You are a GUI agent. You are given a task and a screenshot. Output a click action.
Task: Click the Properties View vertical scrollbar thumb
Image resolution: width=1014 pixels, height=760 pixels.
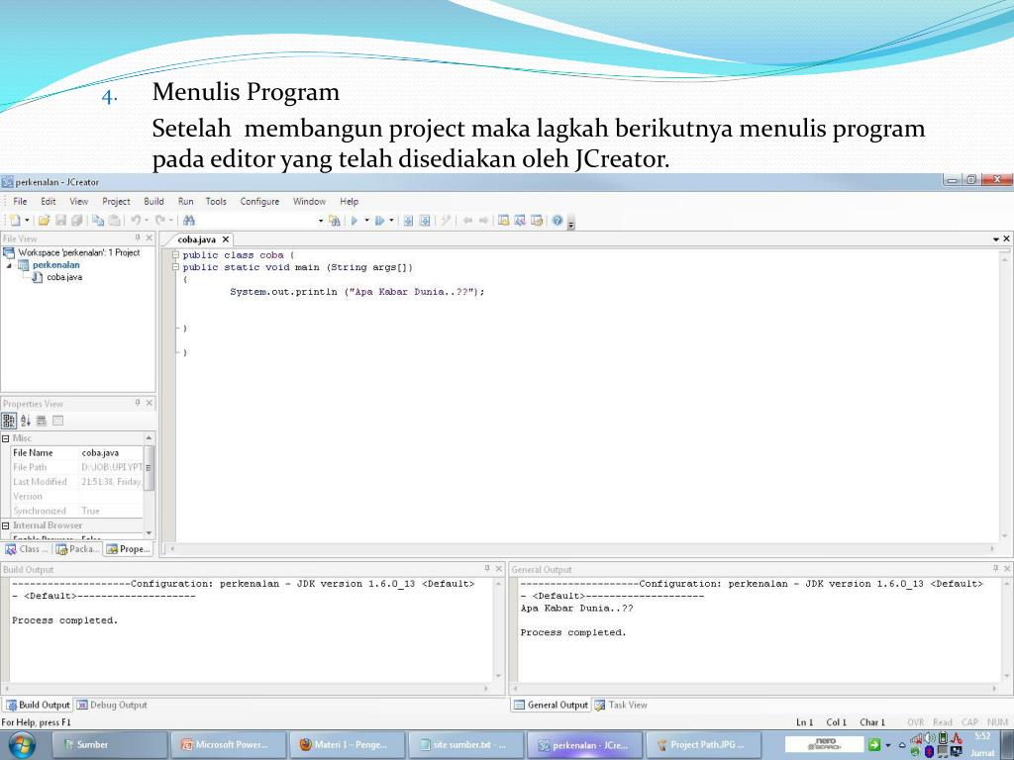click(x=149, y=468)
